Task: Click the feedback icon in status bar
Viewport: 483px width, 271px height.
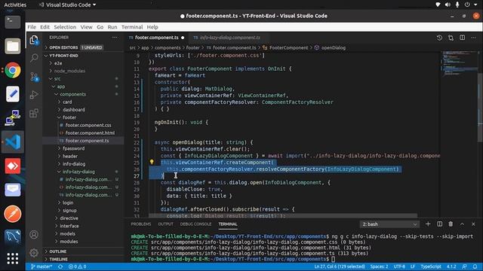Action: [x=464, y=266]
